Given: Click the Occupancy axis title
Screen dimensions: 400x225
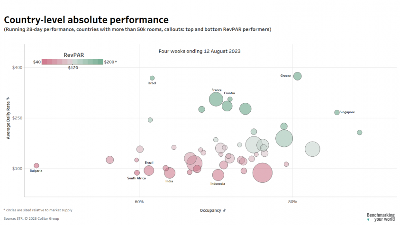Looking at the screenshot, I should point(210,210).
